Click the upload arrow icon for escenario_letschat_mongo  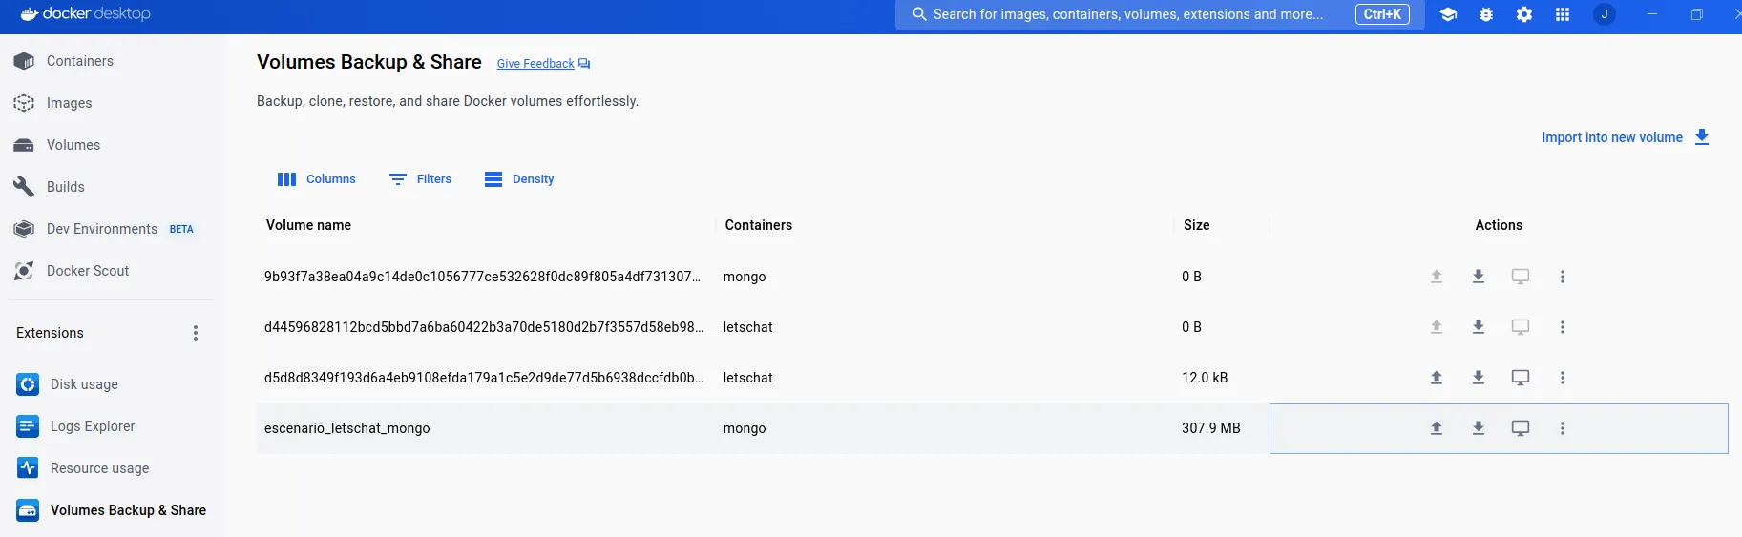click(1436, 428)
